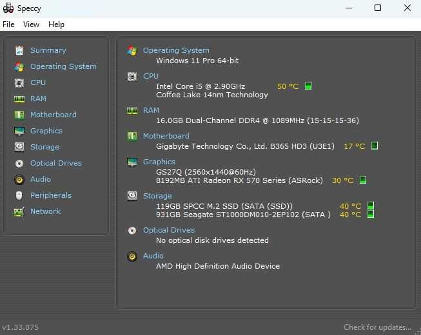Click the Peripherals mouse icon in sidebar

coord(19,195)
